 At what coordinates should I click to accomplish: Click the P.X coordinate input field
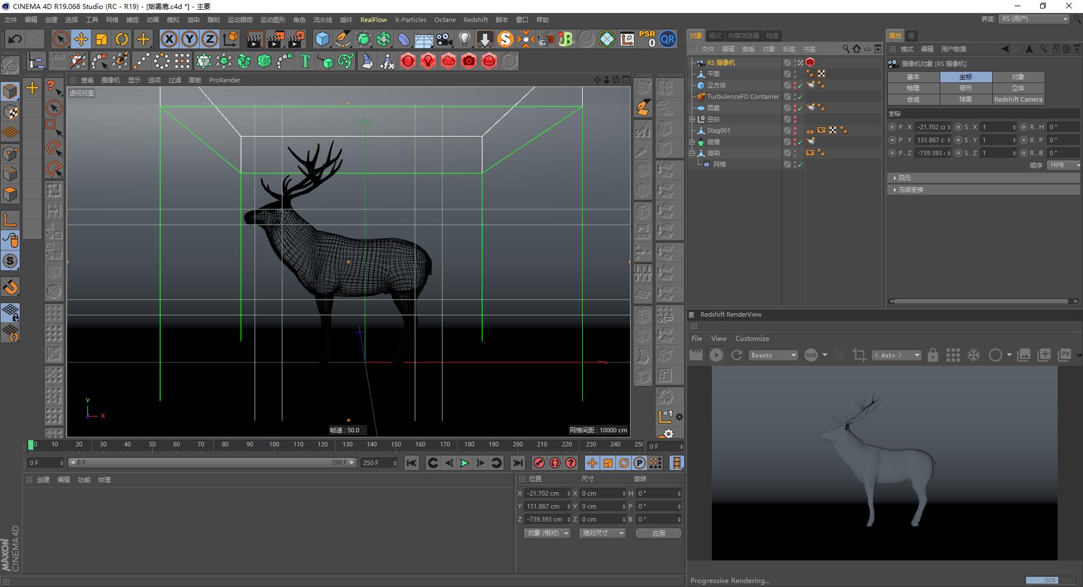931,127
